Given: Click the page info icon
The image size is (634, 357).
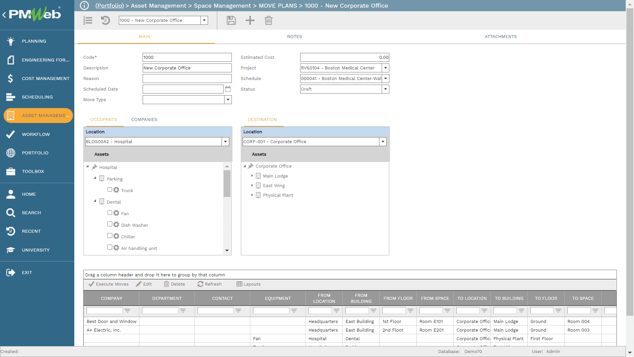Looking at the screenshot, I should pos(85,6).
